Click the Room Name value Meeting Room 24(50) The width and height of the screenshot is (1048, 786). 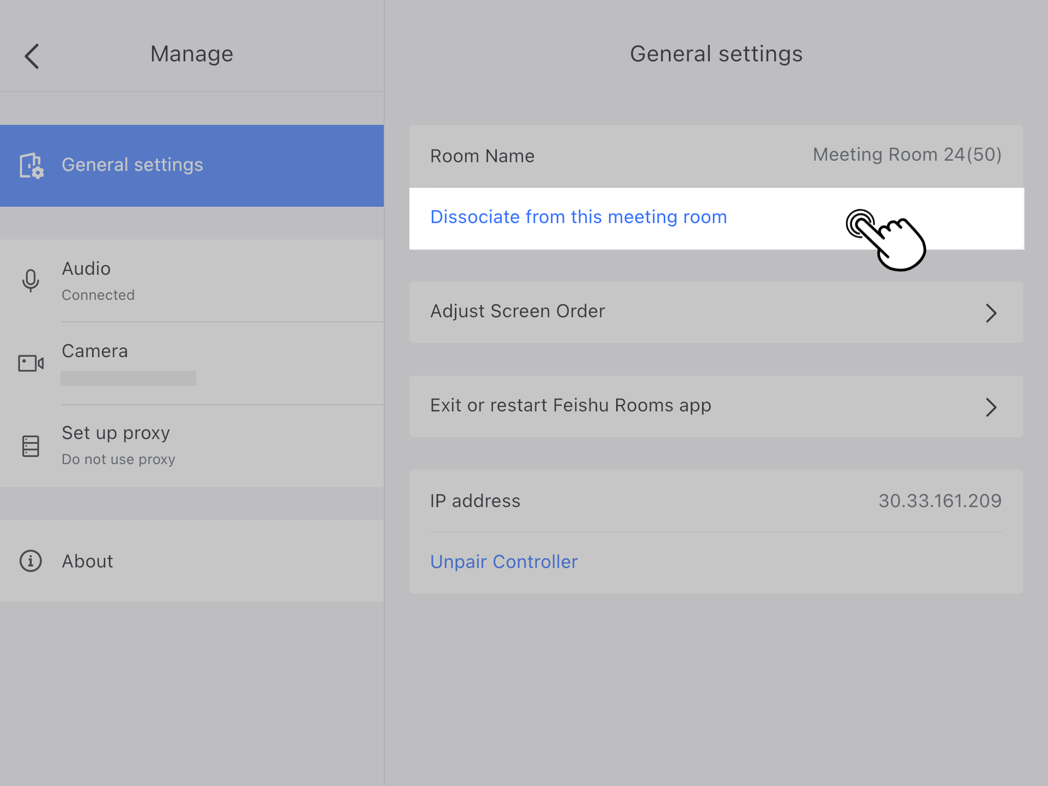907,155
